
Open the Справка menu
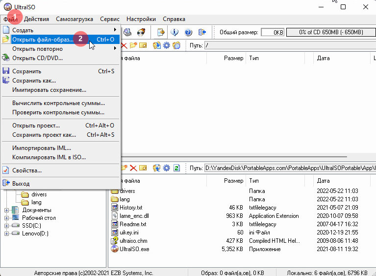[x=174, y=19]
